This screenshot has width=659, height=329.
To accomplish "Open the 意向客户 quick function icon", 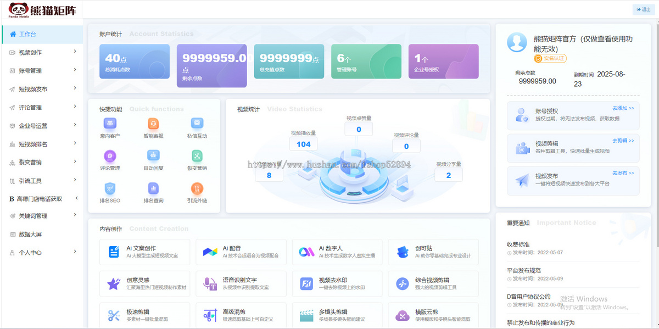I will (x=110, y=124).
